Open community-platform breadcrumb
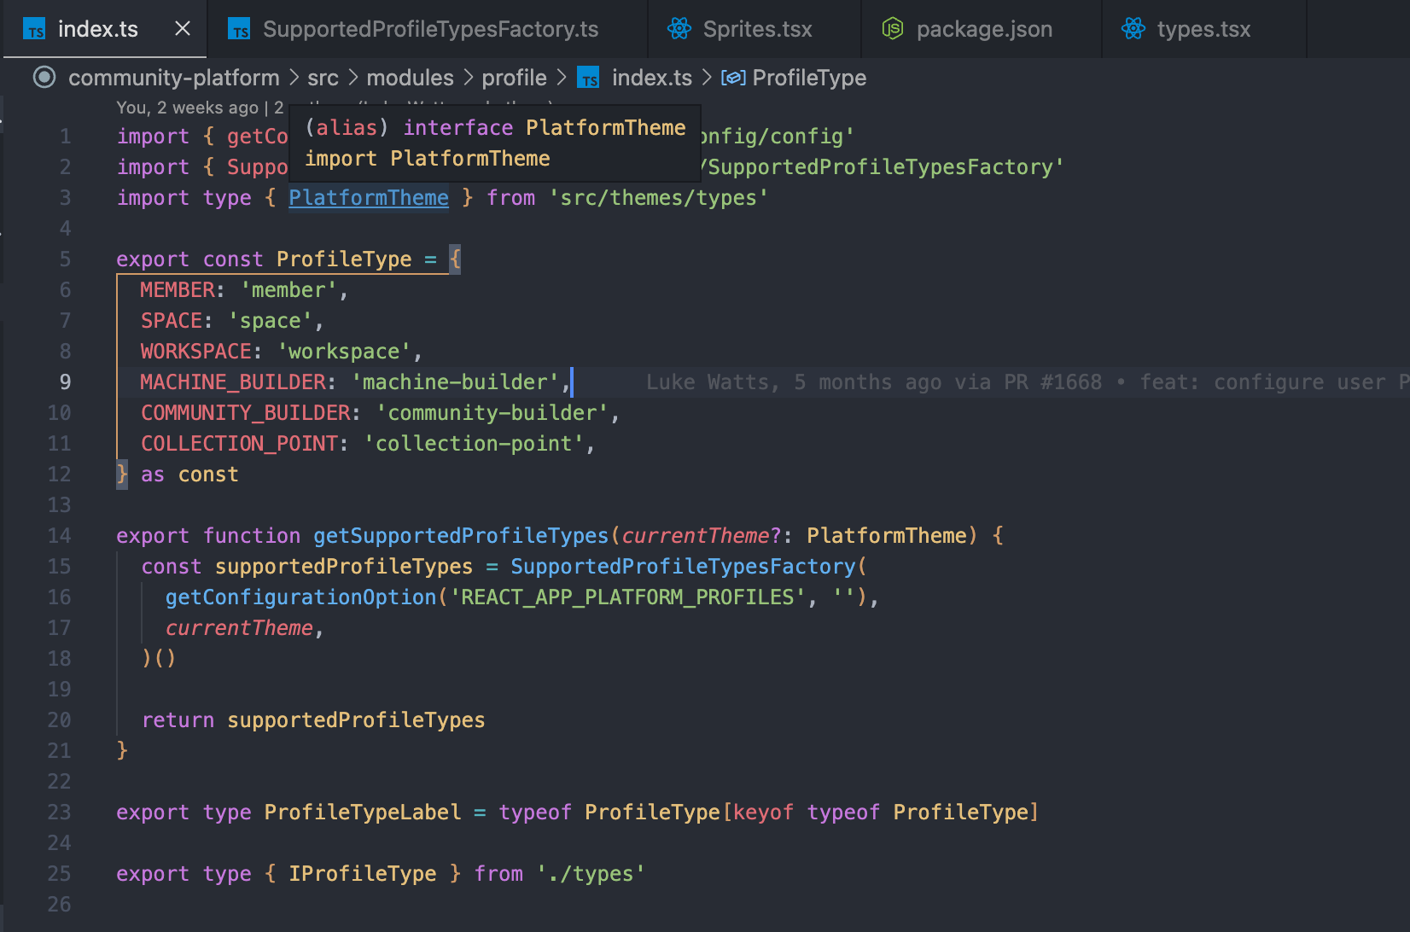The width and height of the screenshot is (1410, 932). [174, 78]
